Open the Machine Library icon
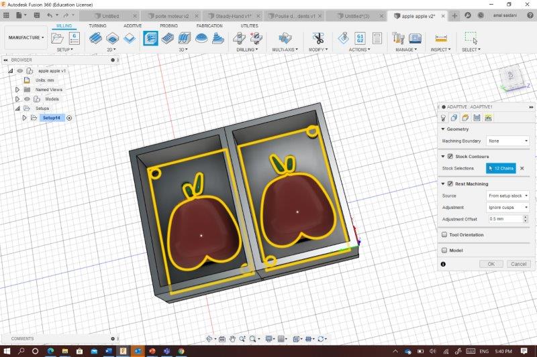537x357 pixels. (x=415, y=38)
